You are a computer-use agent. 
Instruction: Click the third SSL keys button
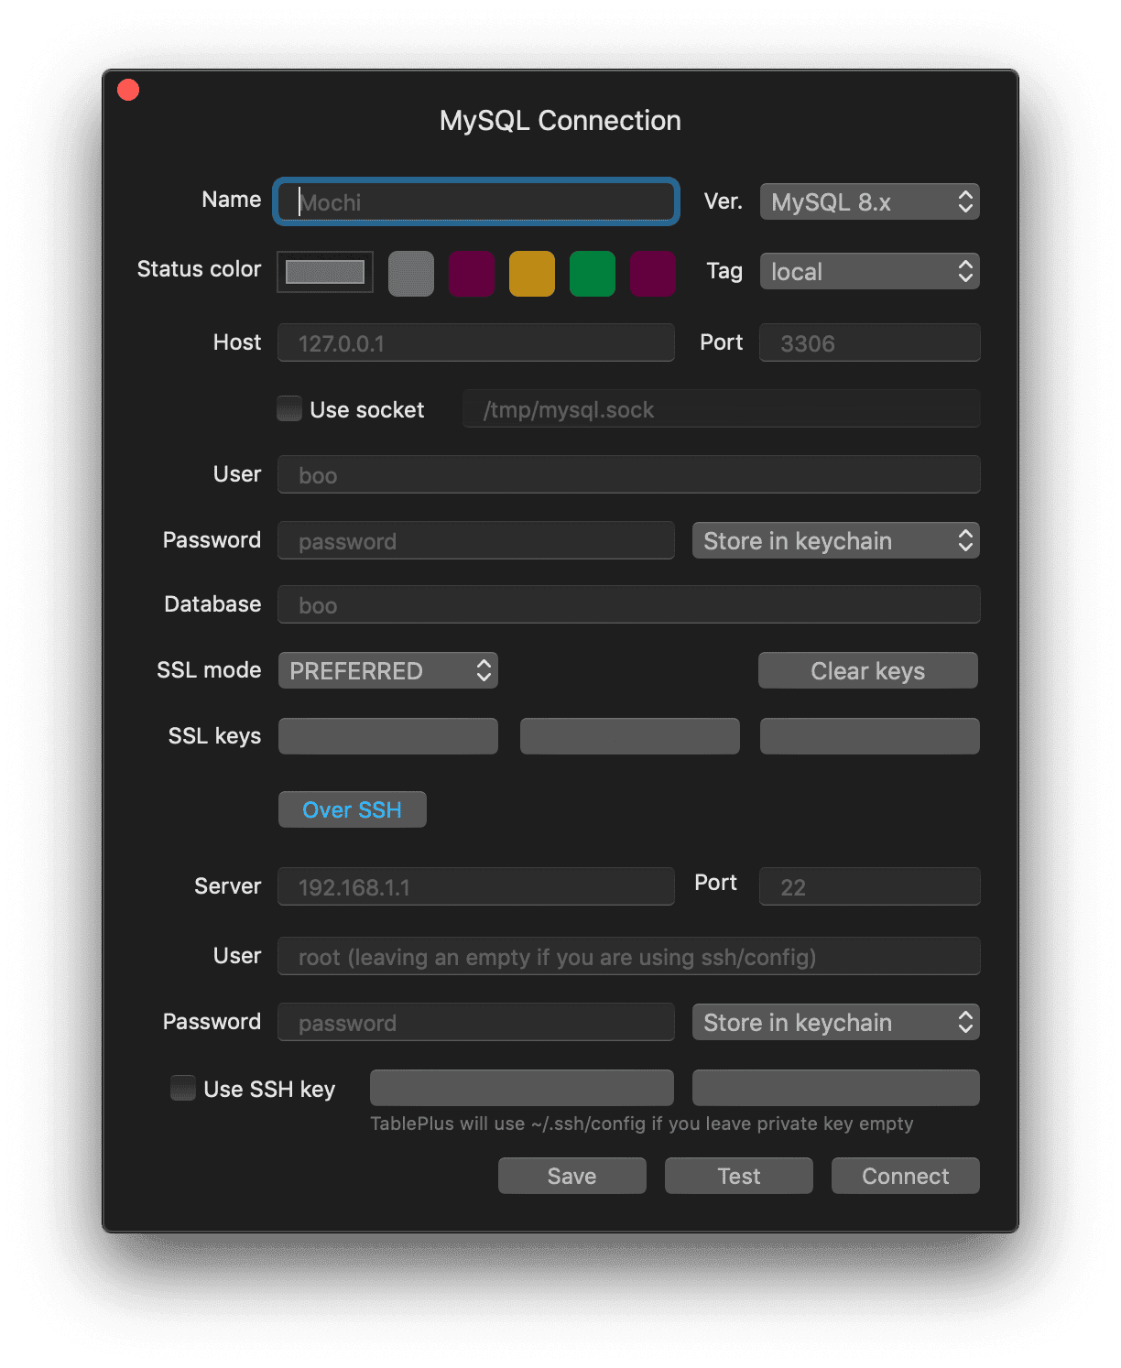[870, 736]
